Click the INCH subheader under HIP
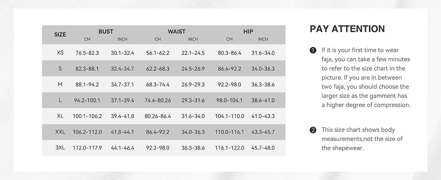 coord(263,39)
